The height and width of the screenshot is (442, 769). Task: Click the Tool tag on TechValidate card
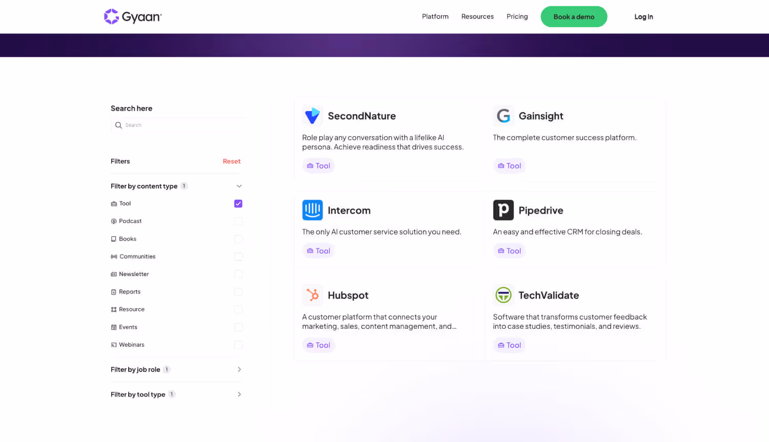509,345
